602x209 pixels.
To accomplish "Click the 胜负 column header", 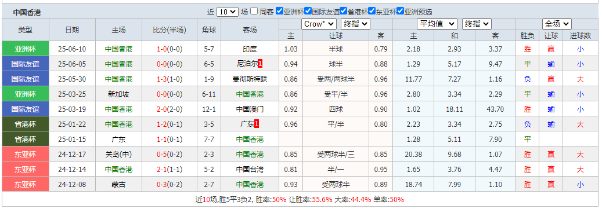I will 527,35.
